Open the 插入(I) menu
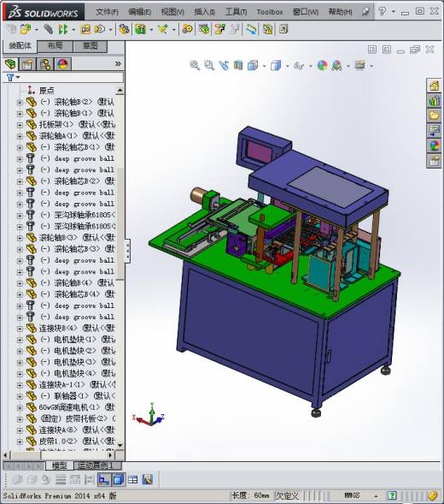 pyautogui.click(x=204, y=12)
